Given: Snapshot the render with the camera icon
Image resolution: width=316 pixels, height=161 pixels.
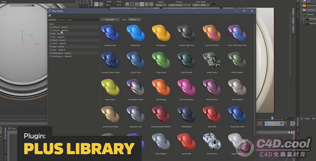Looking at the screenshot, I should pyautogui.click(x=214, y=4).
